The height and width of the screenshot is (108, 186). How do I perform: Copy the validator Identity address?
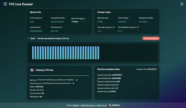(77, 80)
